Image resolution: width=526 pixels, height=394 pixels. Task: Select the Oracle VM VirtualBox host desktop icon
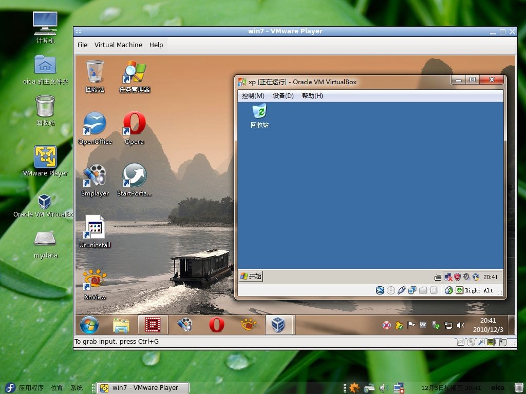point(44,206)
